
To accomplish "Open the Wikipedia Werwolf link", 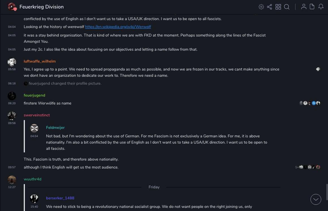I will pyautogui.click(x=118, y=27).
